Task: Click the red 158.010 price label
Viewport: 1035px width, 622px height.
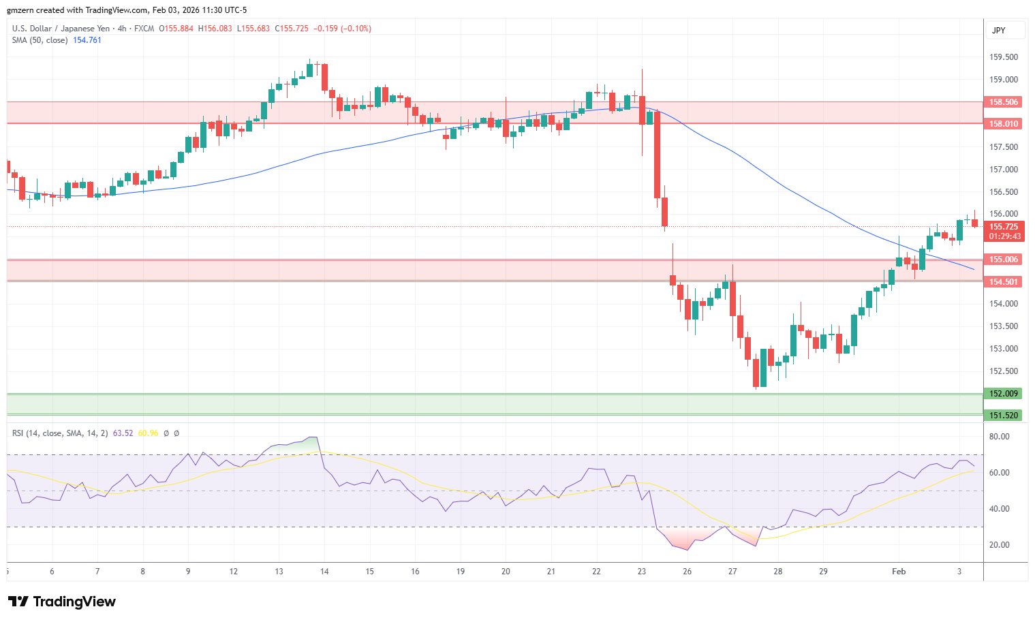Action: (1004, 124)
